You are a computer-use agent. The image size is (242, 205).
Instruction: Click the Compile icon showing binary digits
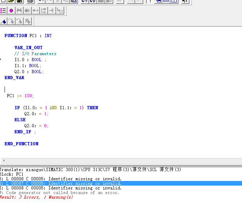coord(85,1)
